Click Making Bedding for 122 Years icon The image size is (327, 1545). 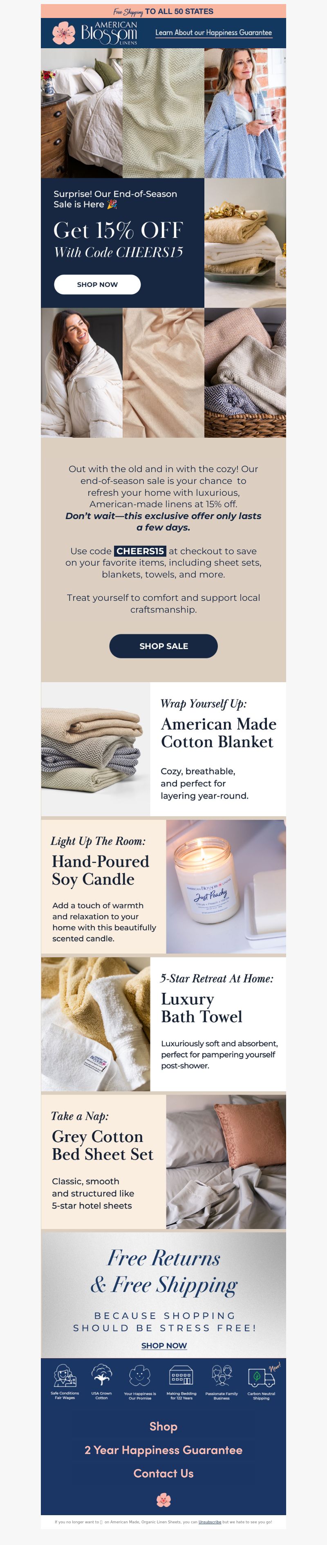point(181,1374)
